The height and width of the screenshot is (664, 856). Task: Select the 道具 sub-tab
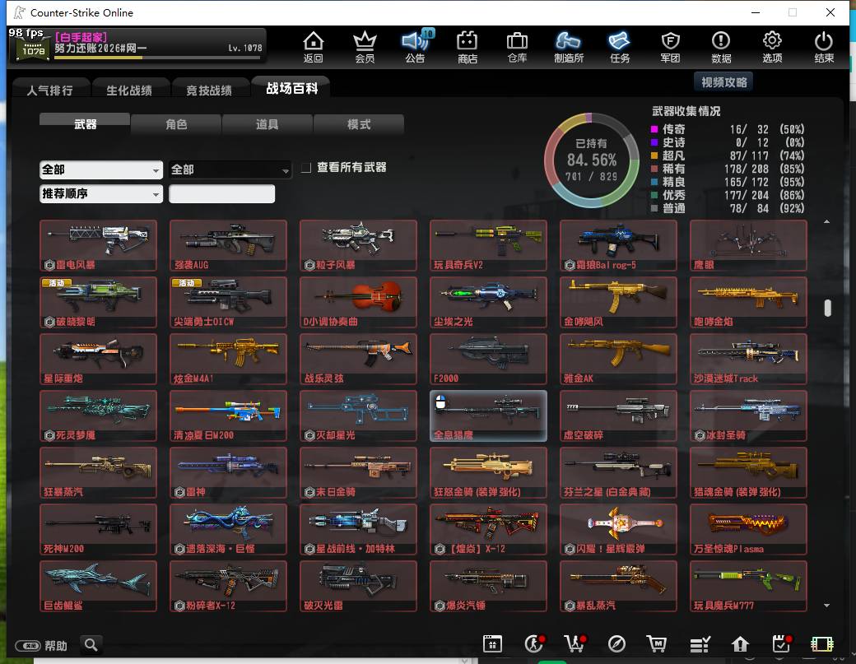click(x=267, y=124)
